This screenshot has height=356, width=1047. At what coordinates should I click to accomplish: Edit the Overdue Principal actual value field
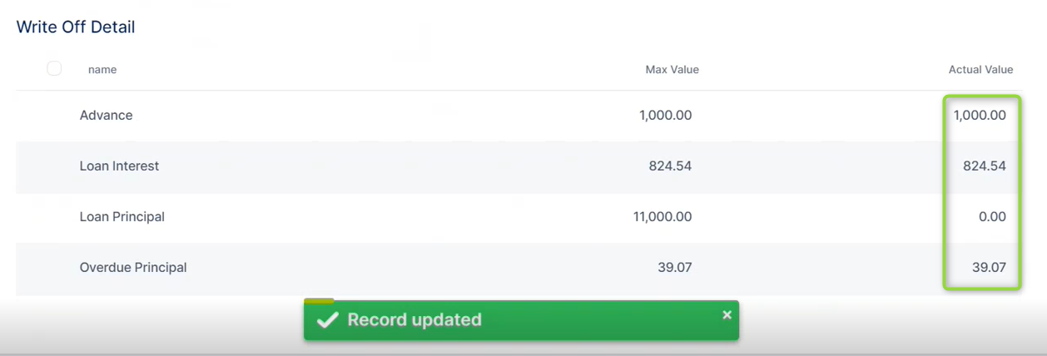click(989, 268)
